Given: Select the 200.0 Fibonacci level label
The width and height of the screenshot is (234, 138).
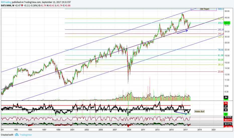Looking at the screenshot, I should click(221, 23).
